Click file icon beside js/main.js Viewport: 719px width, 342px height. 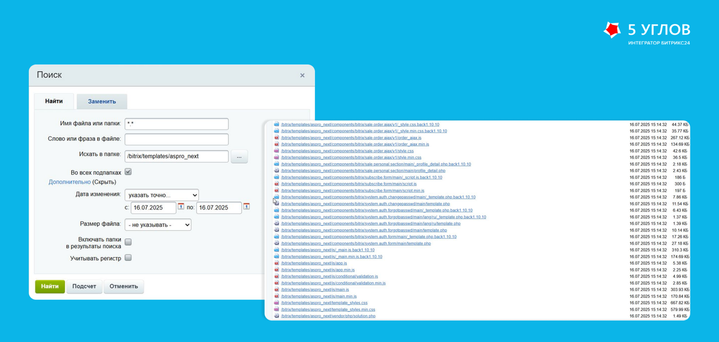tap(276, 289)
